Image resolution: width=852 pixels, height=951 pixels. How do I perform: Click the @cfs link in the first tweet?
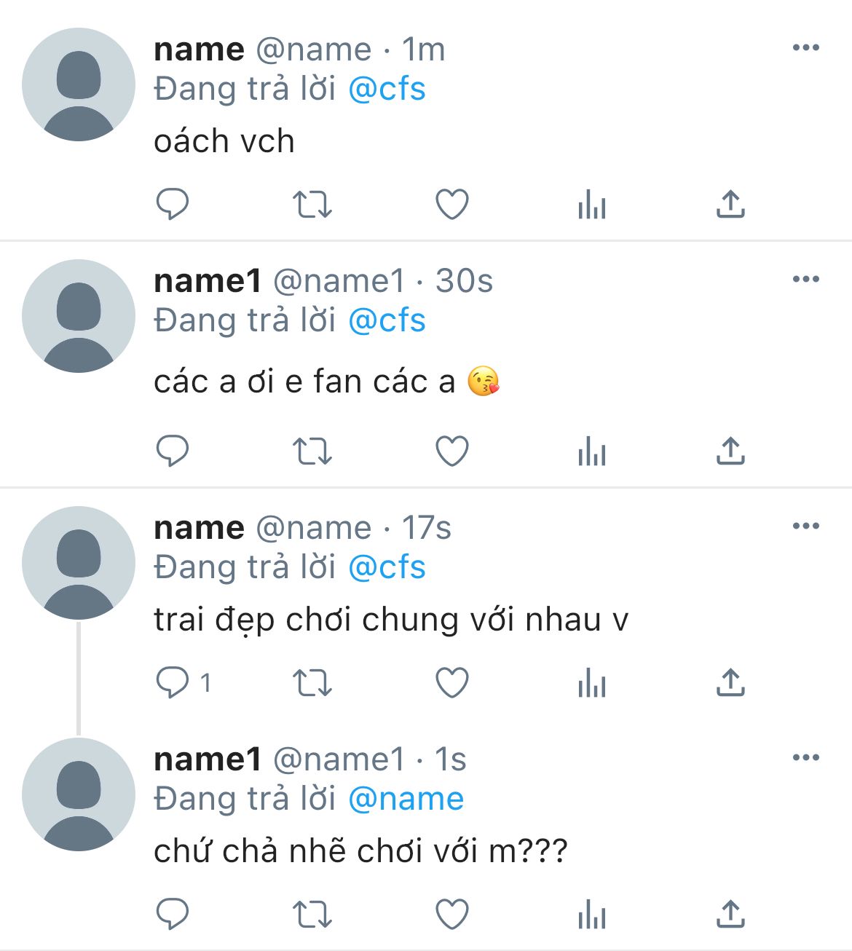(x=387, y=89)
